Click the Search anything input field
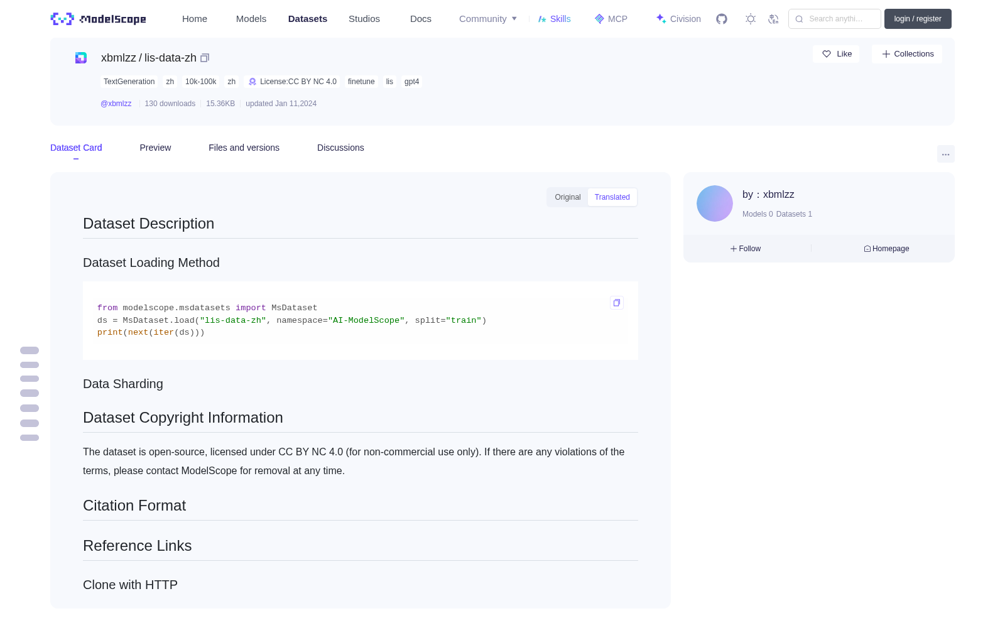This screenshot has height=628, width=1005. pyautogui.click(x=835, y=19)
